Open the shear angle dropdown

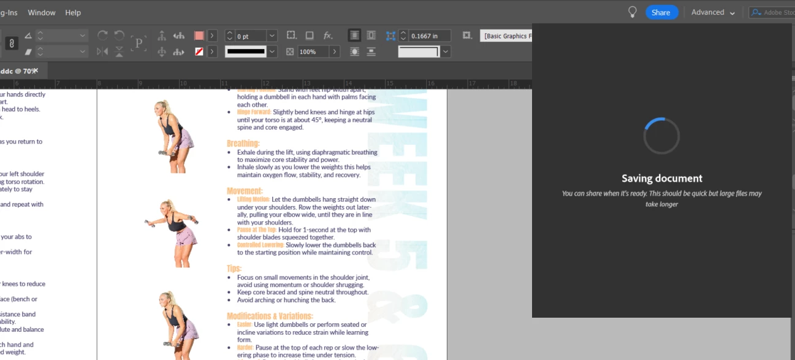[83, 52]
